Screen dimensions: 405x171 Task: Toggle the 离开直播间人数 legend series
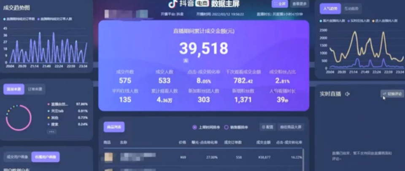[332, 21]
